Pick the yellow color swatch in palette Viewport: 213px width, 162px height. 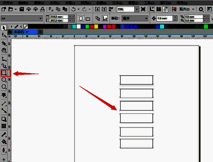(96, 26)
